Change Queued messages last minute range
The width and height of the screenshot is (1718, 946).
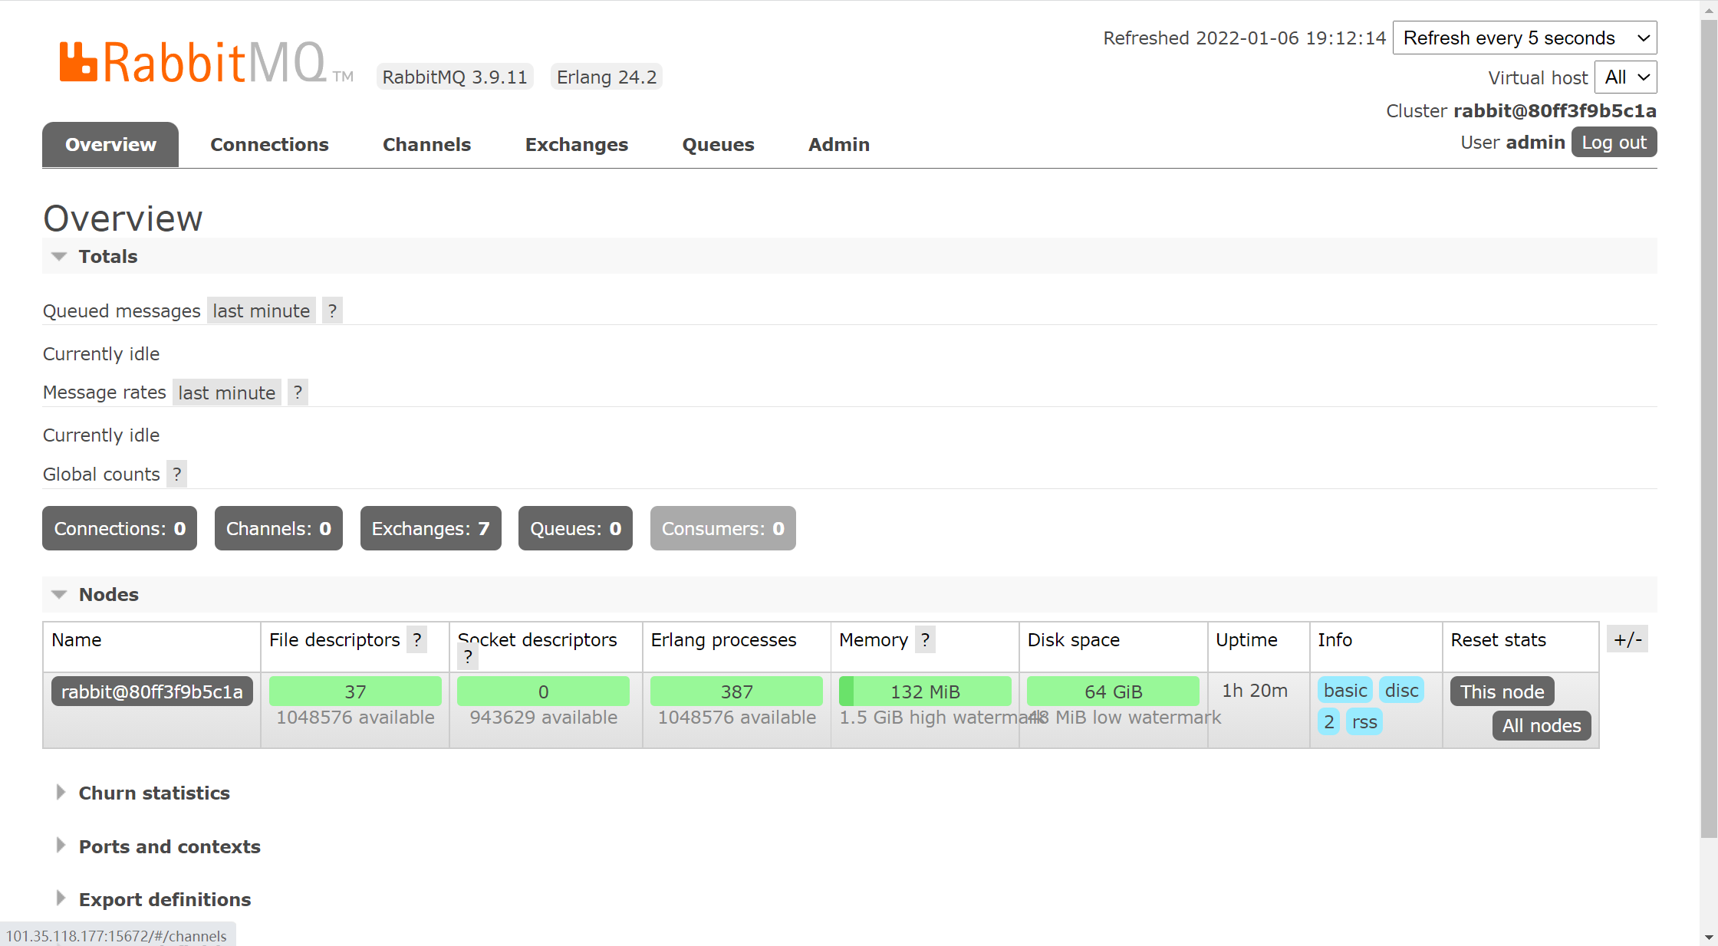pos(262,310)
